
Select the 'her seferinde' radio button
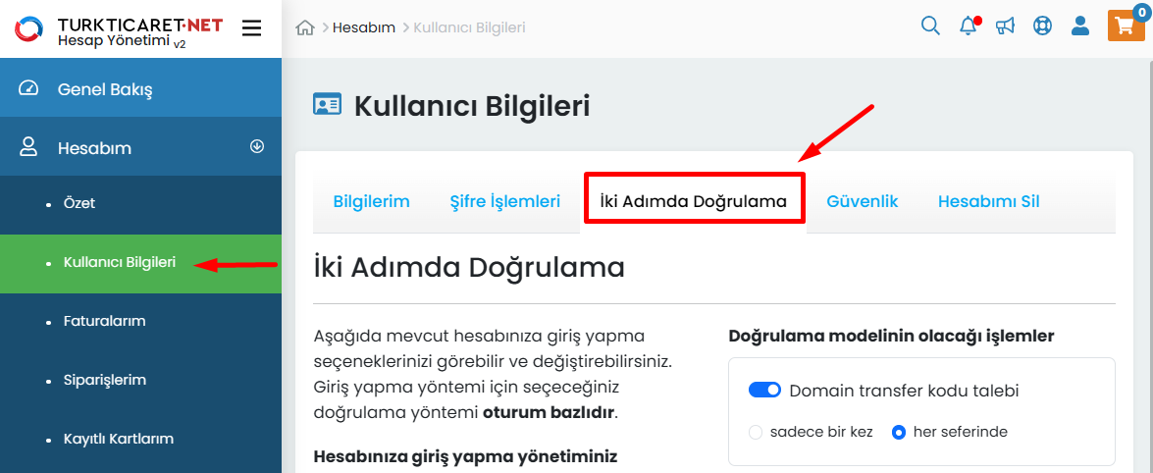pyautogui.click(x=899, y=432)
